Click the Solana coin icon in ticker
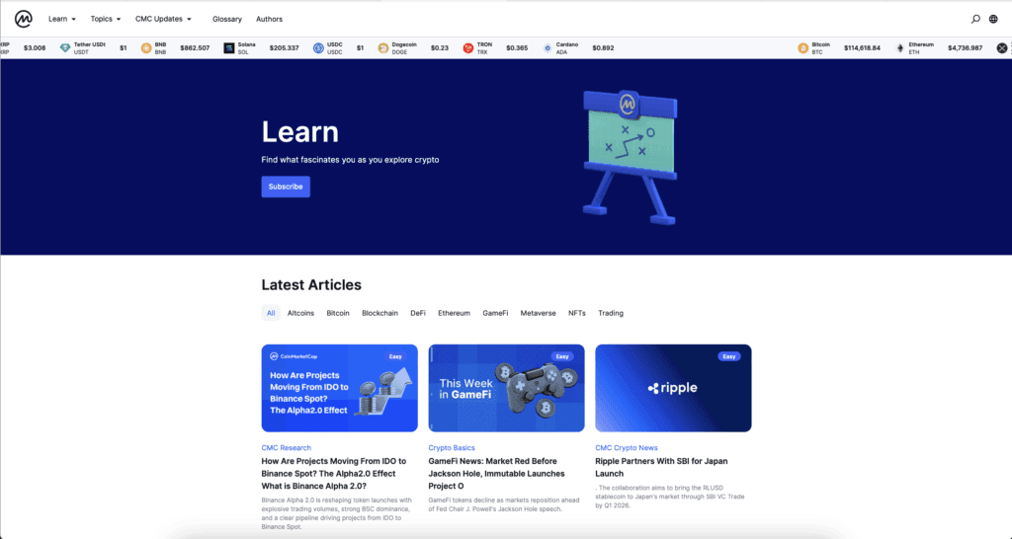The image size is (1012, 539). click(228, 47)
